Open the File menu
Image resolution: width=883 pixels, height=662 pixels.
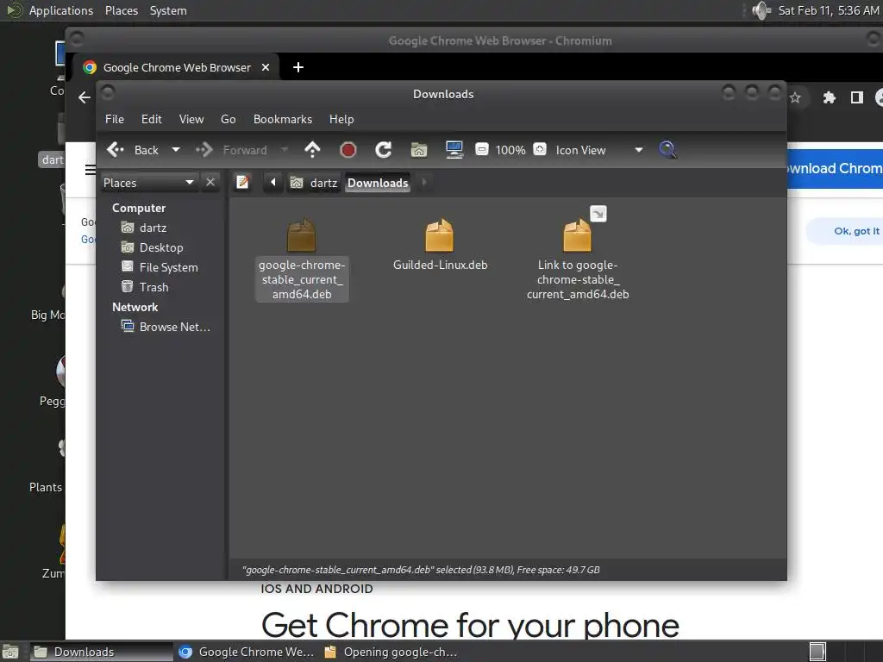tap(115, 119)
